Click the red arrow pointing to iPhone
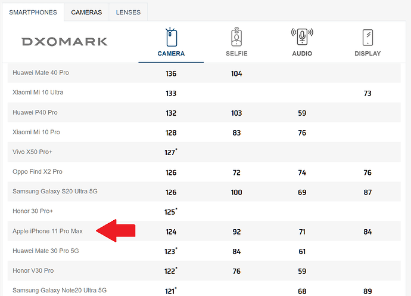 pos(116,230)
